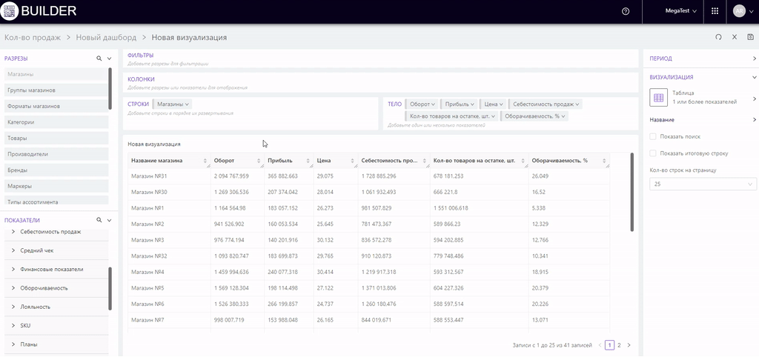This screenshot has height=357, width=759.
Task: Enable the Показать итоговую строку checkbox
Action: 653,153
